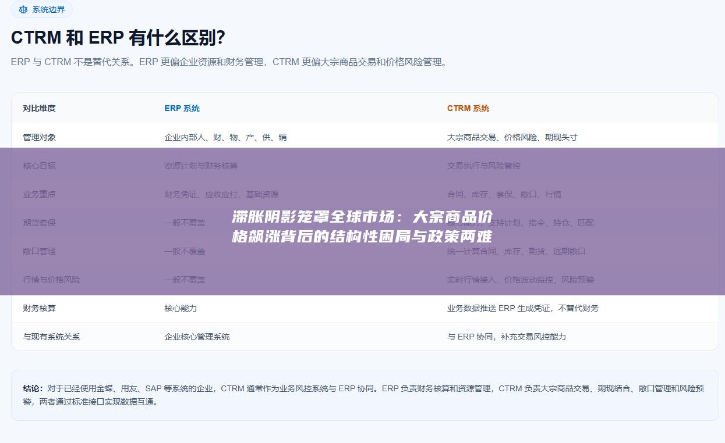
Task: Click 一般不覆盖 in the 敞口管理 row
Action: 185,251
